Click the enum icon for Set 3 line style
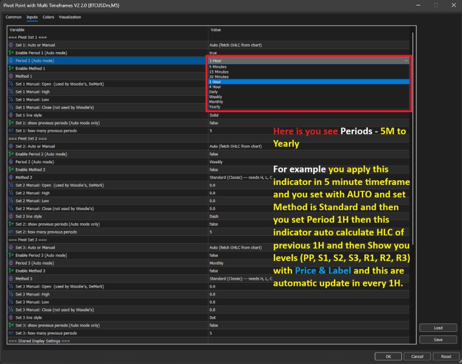This screenshot has height=364, width=462. [x=11, y=317]
